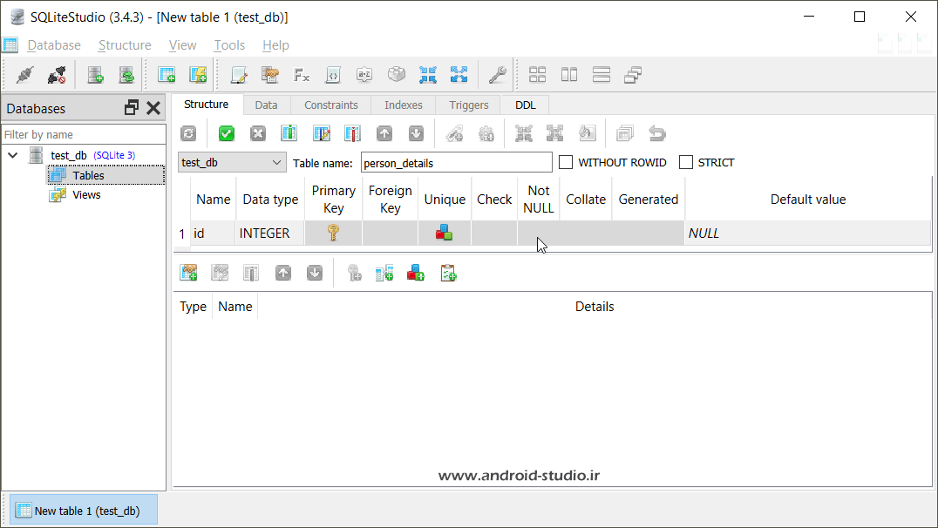Click the blue inward-arrows import icon
The width and height of the screenshot is (938, 528).
(x=428, y=75)
